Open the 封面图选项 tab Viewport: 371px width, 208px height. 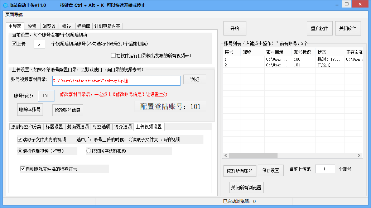click(78, 127)
